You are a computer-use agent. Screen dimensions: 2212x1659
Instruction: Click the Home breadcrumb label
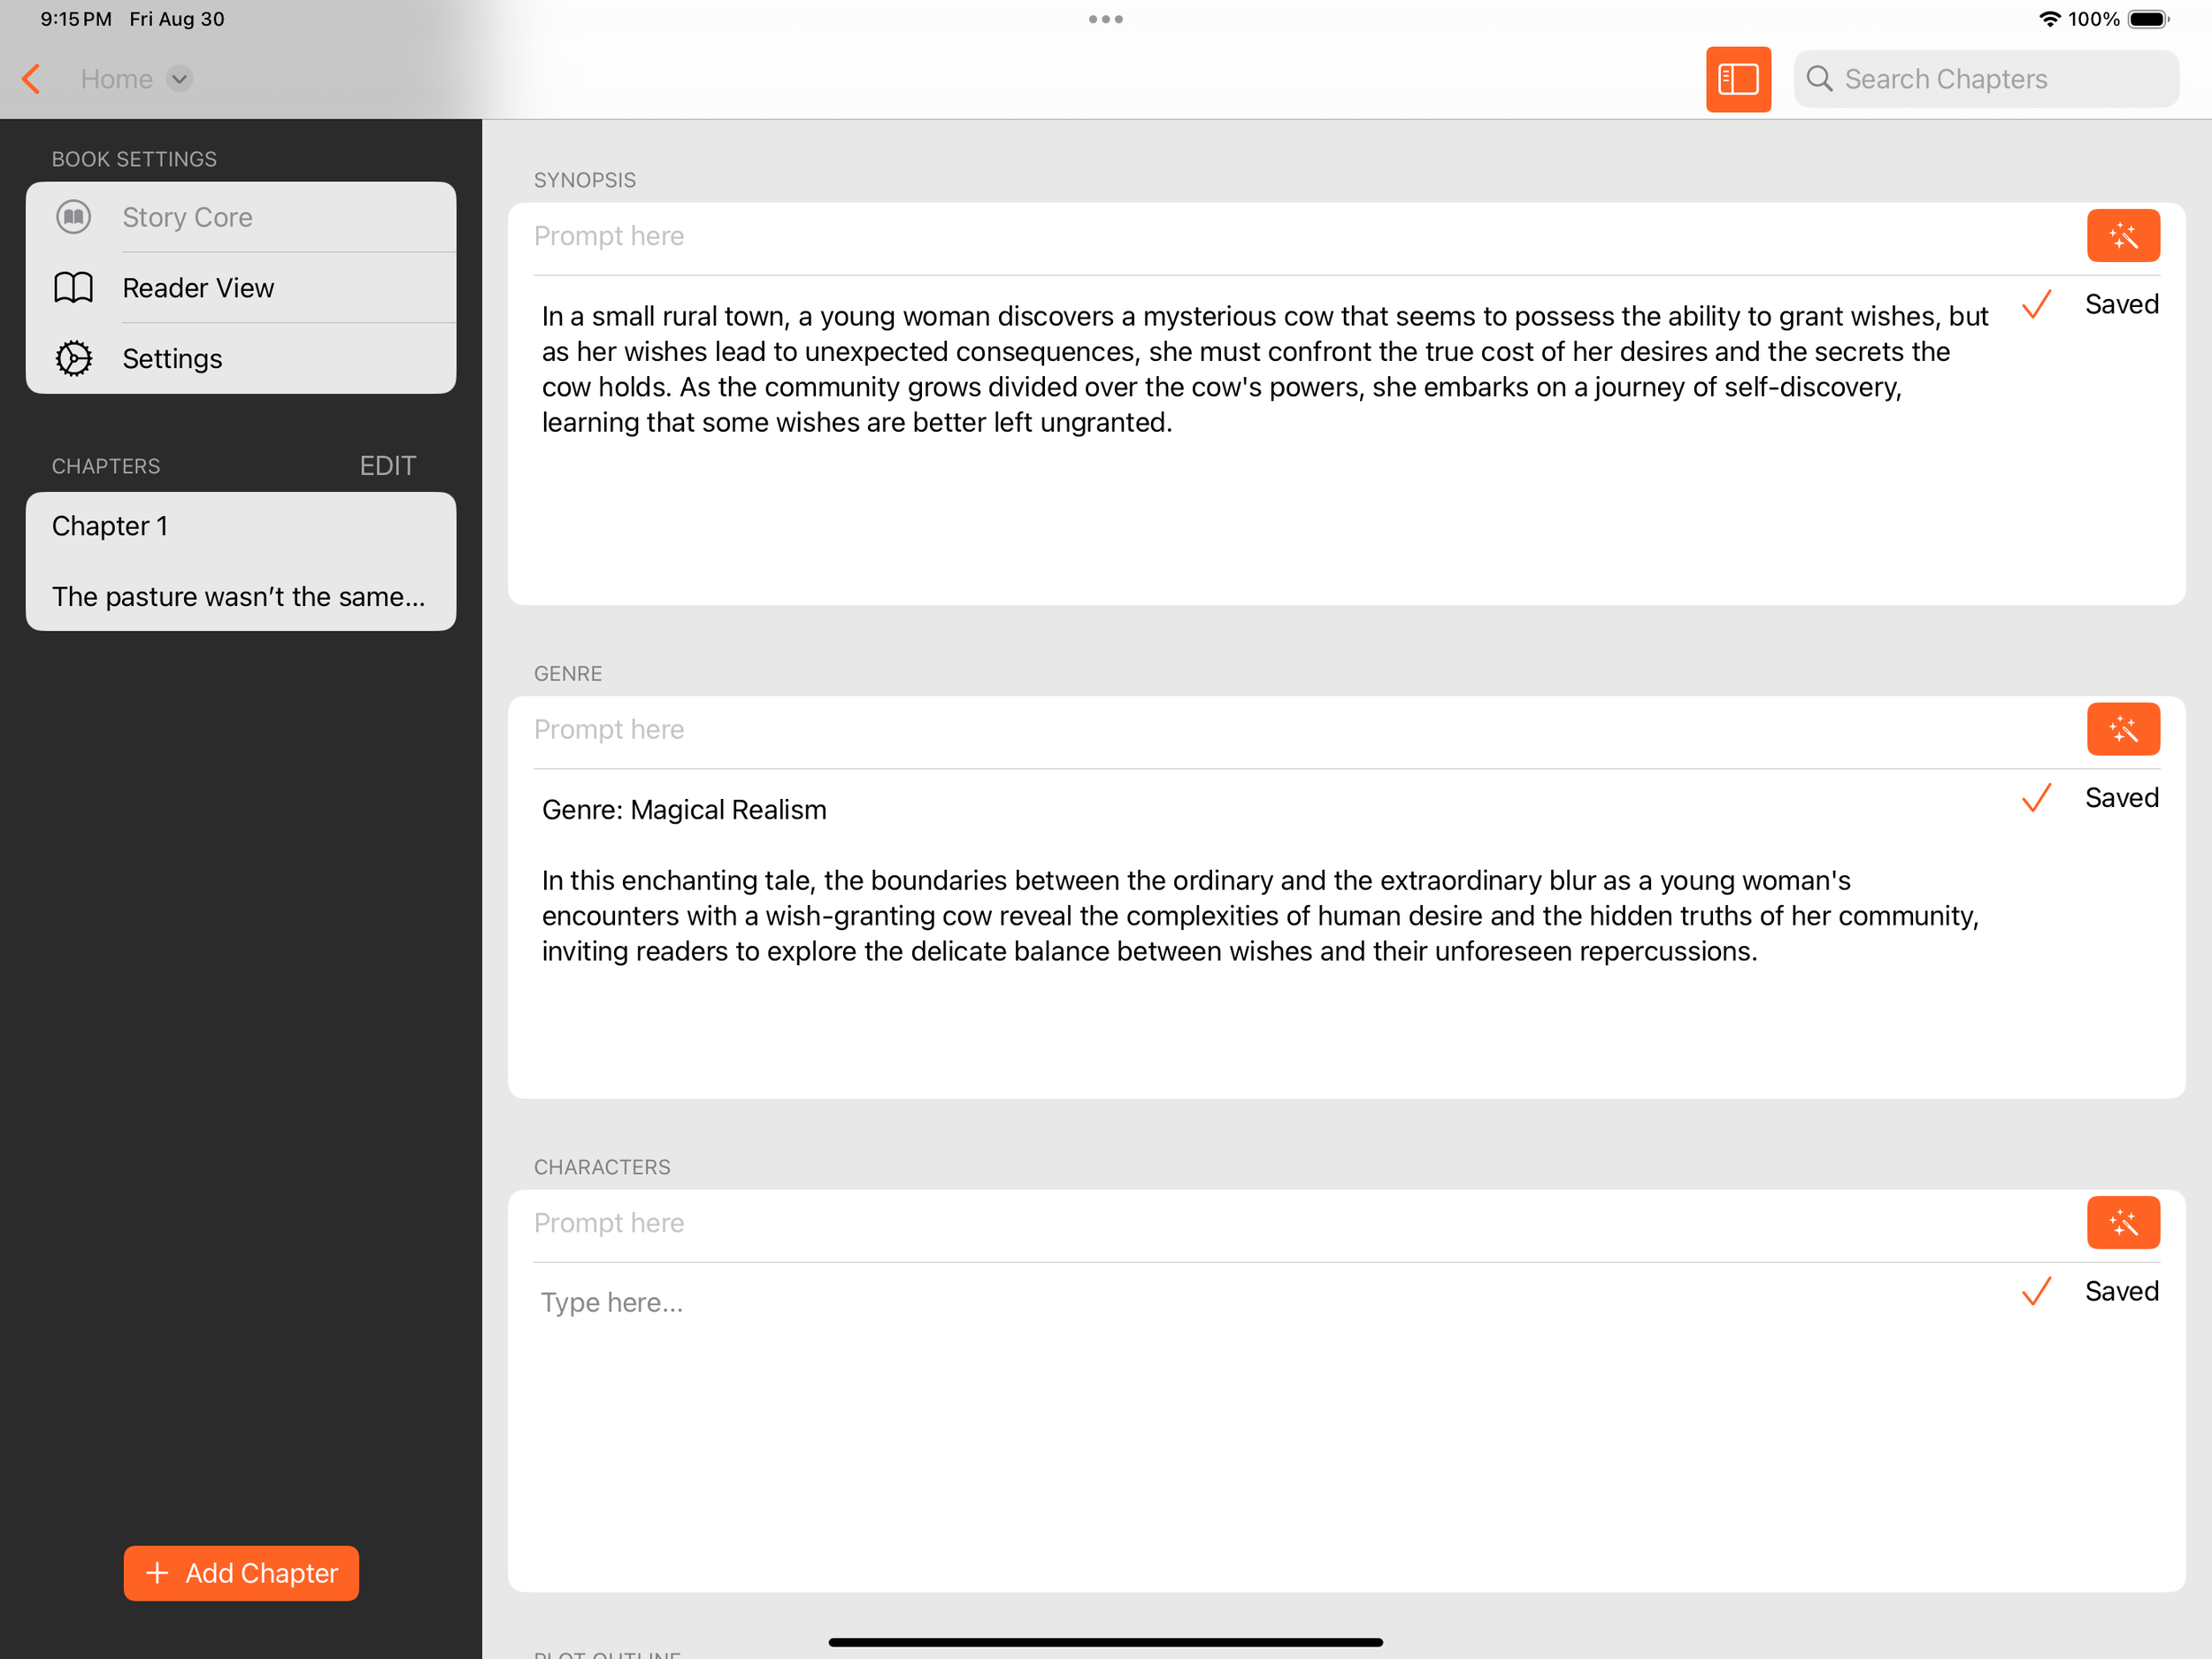117,79
